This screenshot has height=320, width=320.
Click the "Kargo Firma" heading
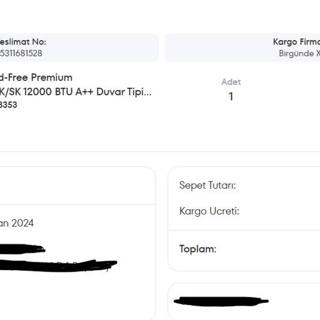pos(296,42)
